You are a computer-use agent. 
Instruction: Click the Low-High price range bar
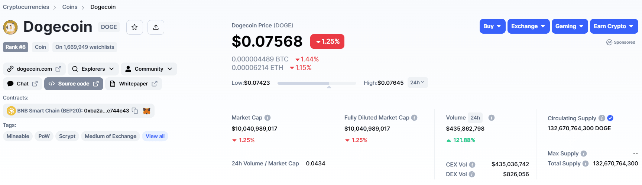pos(317,83)
